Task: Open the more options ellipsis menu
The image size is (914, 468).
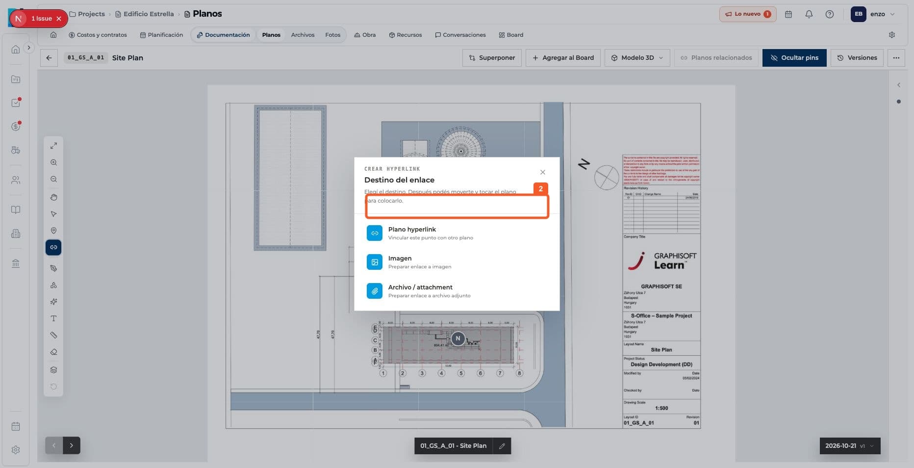Action: click(896, 58)
